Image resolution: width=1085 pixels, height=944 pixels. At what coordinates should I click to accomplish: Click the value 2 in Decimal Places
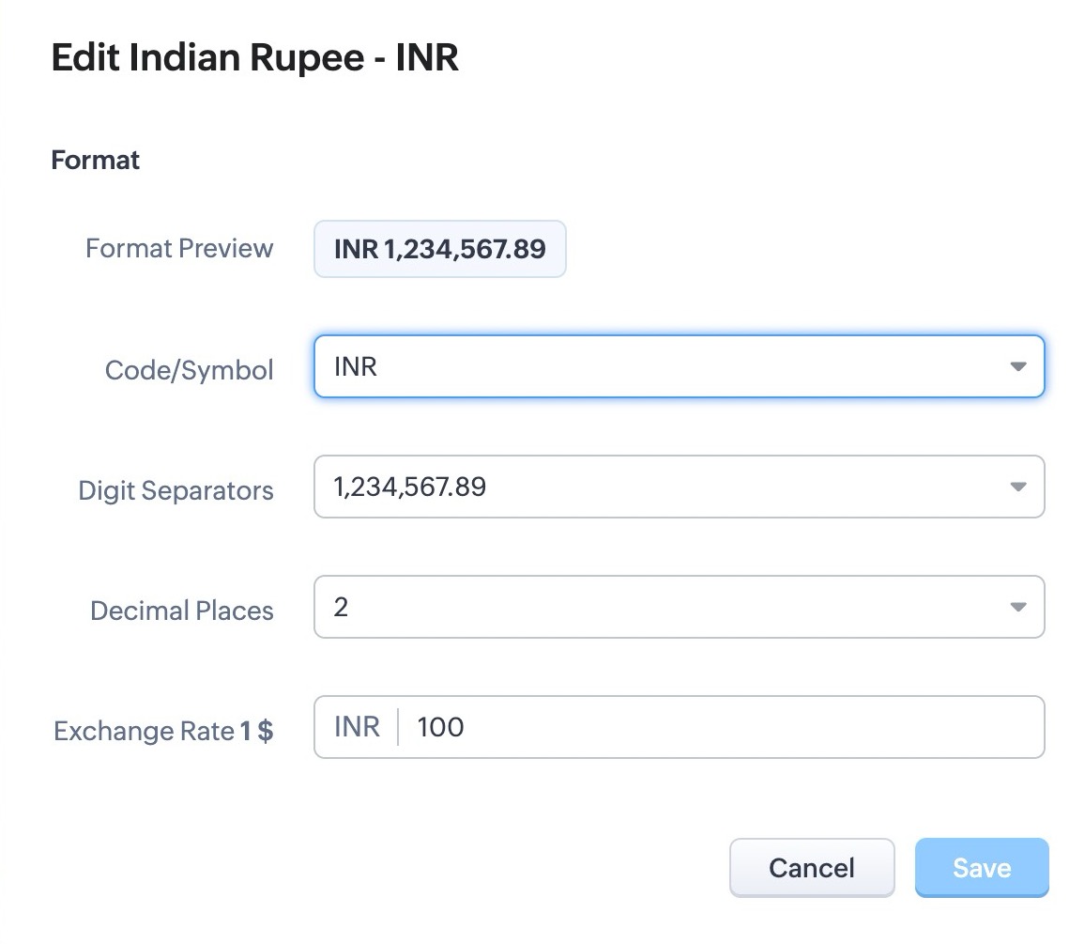click(x=341, y=607)
